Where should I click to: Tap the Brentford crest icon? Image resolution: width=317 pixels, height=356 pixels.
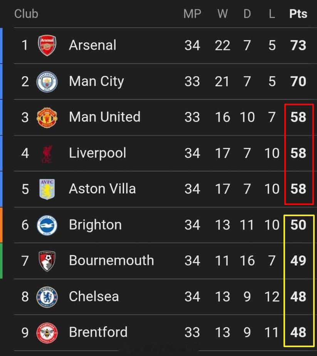click(47, 332)
